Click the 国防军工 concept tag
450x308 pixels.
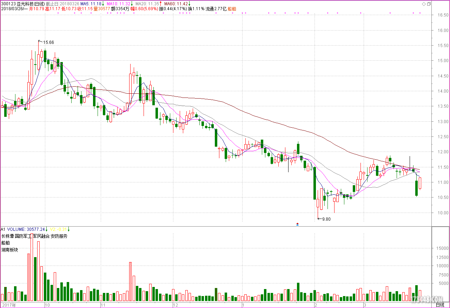click(x=23, y=236)
